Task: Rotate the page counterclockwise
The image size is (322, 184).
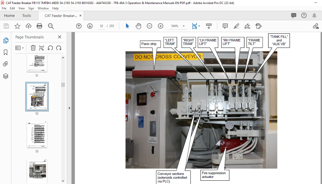Action: click(x=50, y=48)
